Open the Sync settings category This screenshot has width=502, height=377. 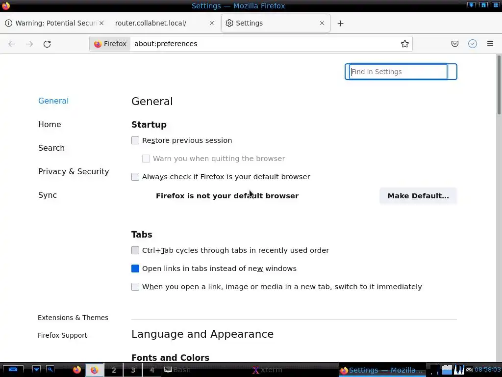click(48, 195)
